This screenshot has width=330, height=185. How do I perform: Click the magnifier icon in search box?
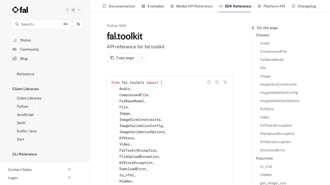click(x=17, y=24)
